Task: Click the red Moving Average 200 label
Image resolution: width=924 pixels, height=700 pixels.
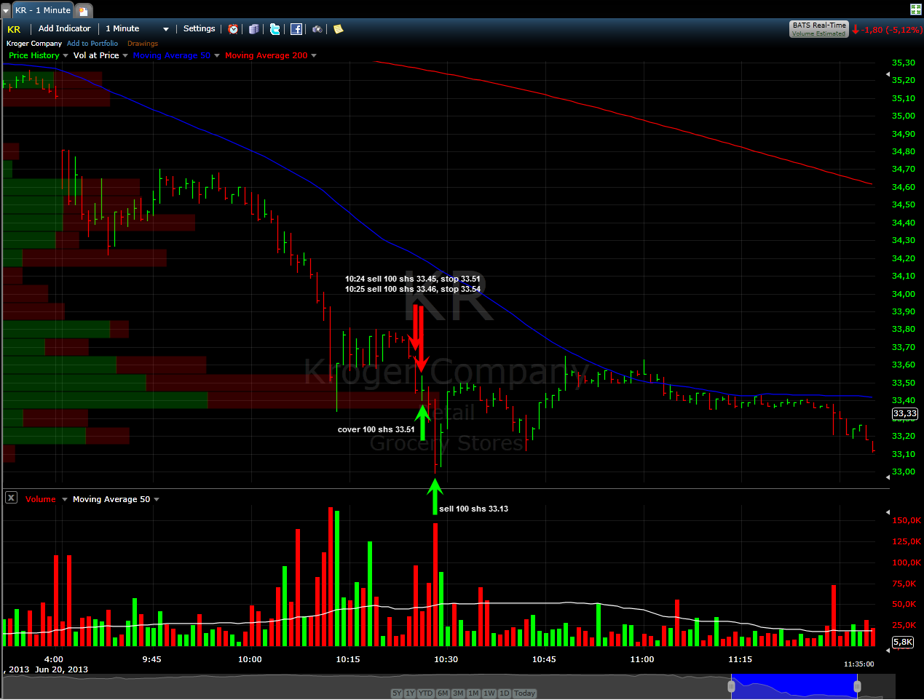Action: pos(266,55)
